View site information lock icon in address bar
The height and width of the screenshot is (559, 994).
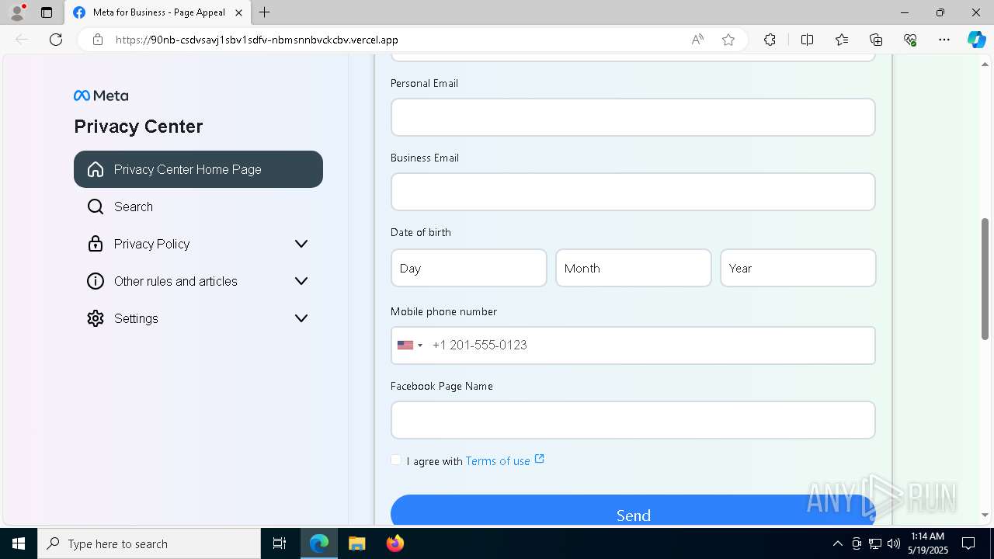(98, 40)
